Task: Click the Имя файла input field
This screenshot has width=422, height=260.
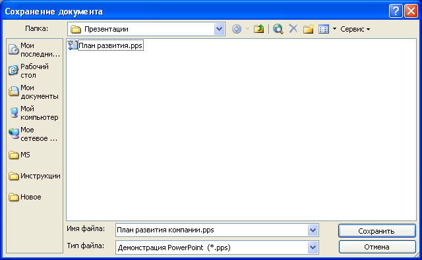Action: click(212, 230)
